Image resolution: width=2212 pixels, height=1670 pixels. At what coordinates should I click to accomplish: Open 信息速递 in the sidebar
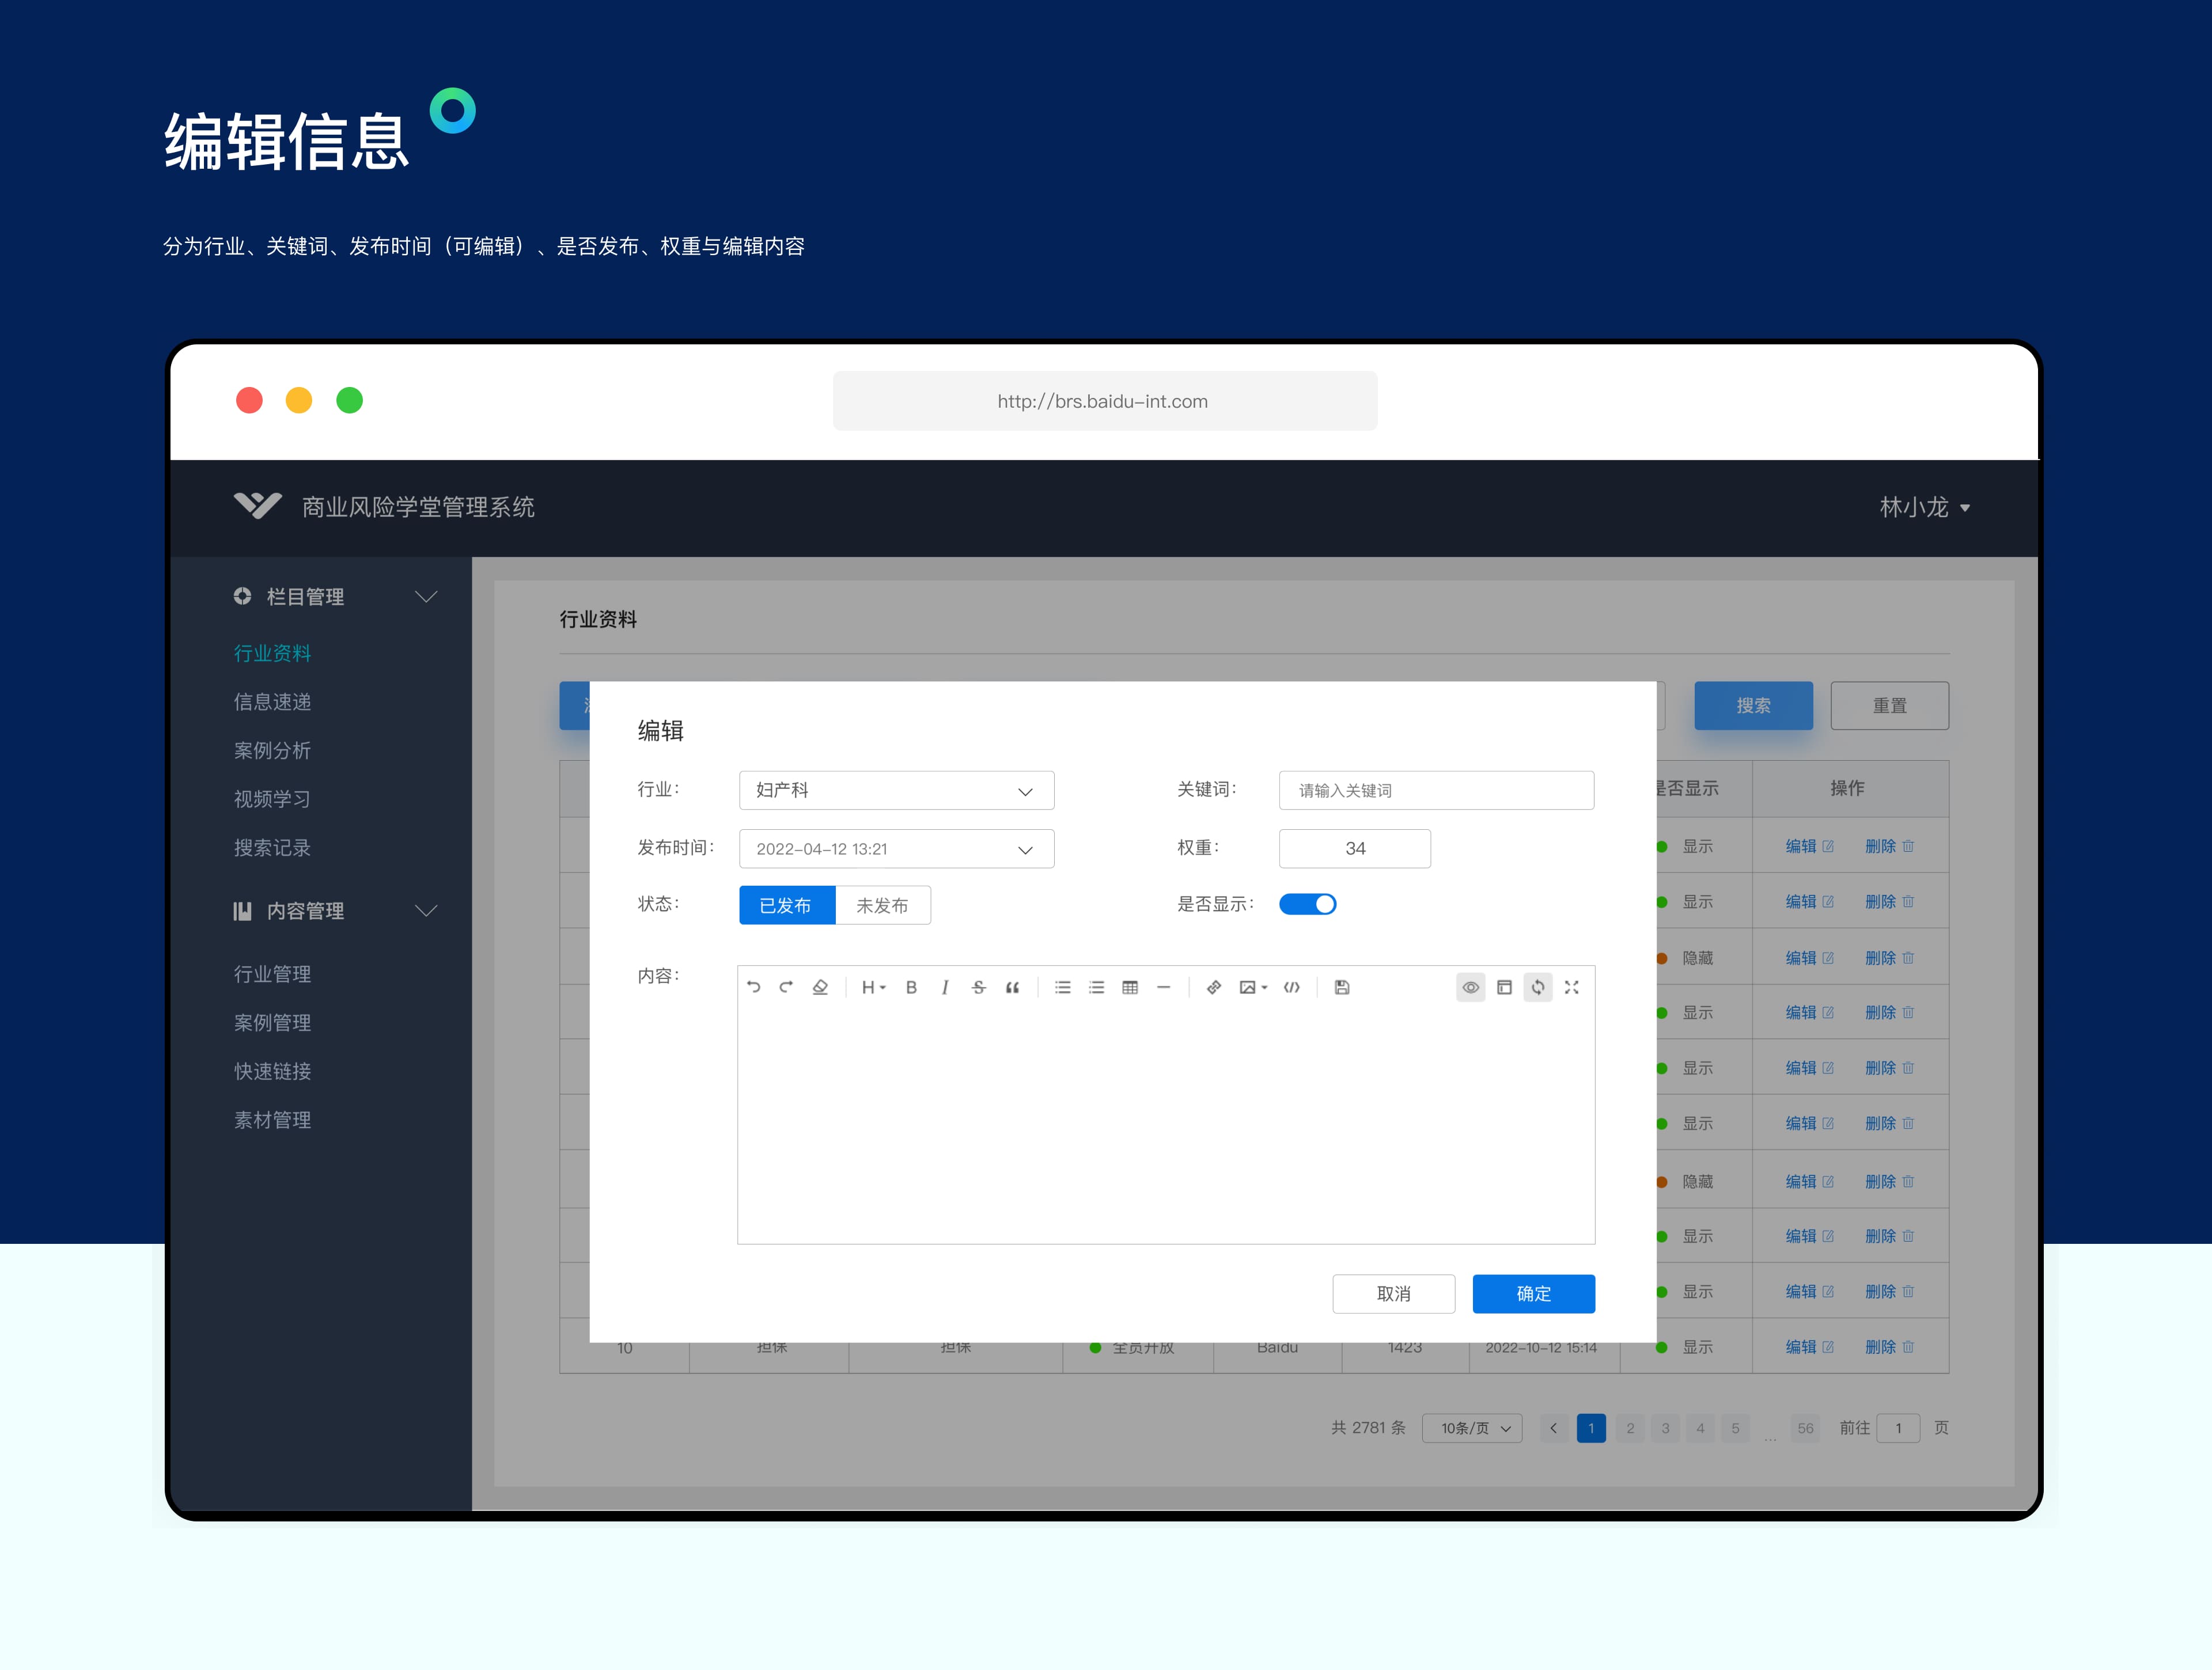(272, 701)
